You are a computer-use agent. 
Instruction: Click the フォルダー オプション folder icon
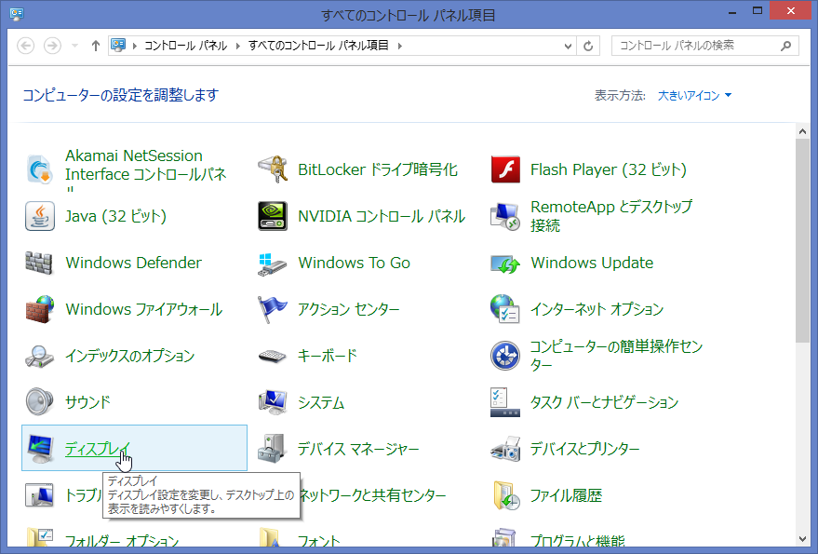pyautogui.click(x=40, y=539)
